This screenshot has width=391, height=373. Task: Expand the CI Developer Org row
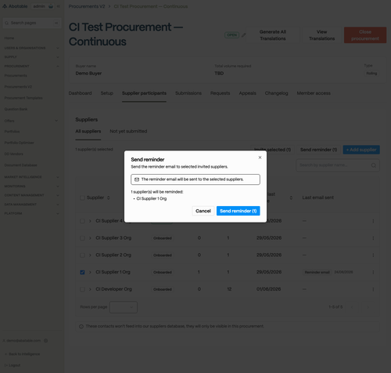pos(90,289)
